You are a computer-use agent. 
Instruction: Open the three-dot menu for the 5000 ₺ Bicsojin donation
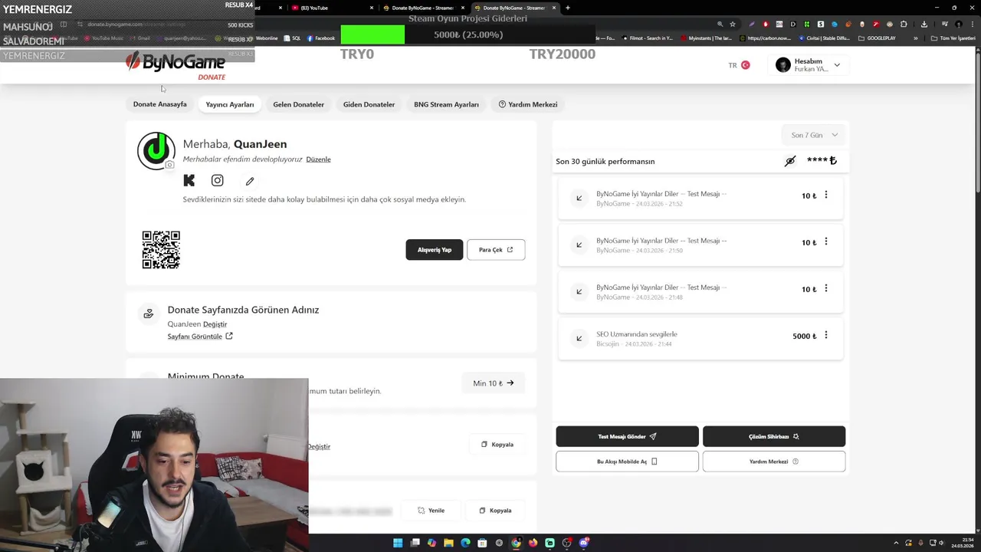pos(825,336)
